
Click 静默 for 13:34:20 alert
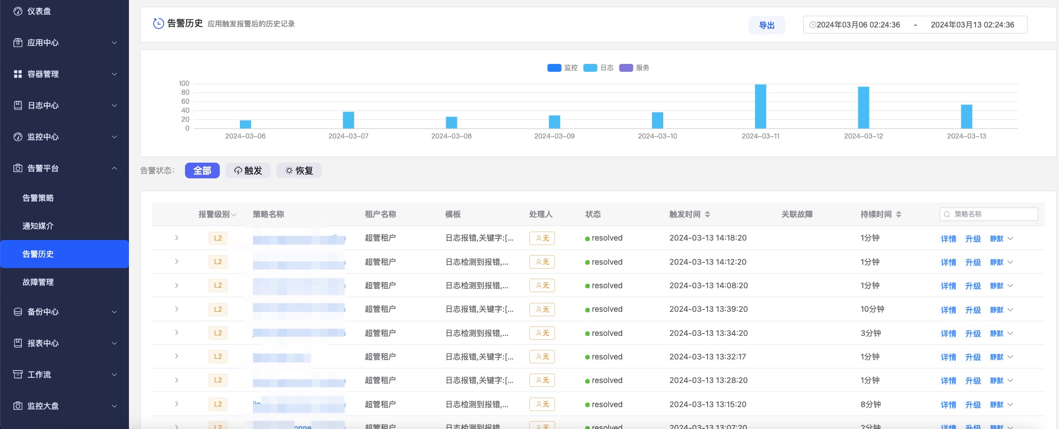coord(997,334)
